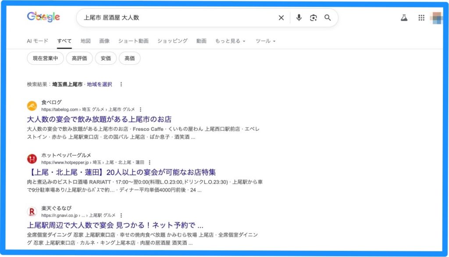Open the 20人以上の宴会が可能なお店特集 link

tap(121, 172)
